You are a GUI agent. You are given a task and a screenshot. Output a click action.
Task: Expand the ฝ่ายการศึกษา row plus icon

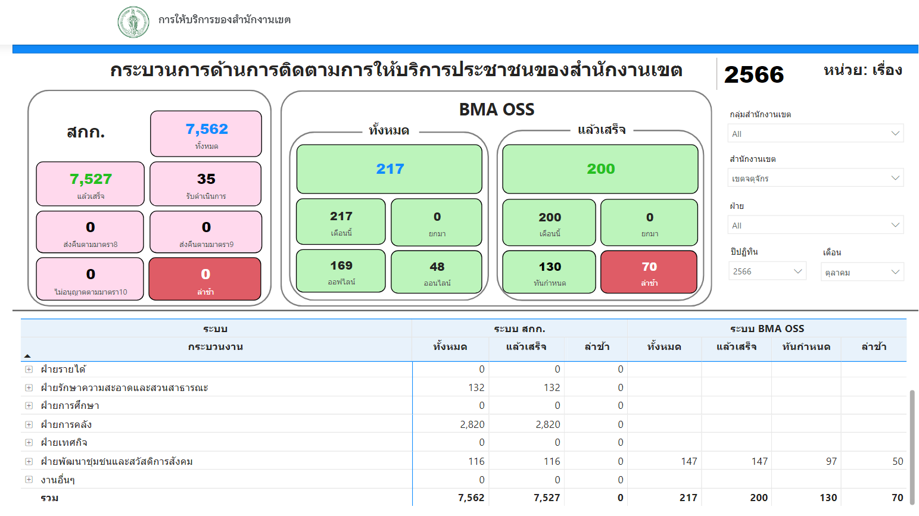coord(29,406)
